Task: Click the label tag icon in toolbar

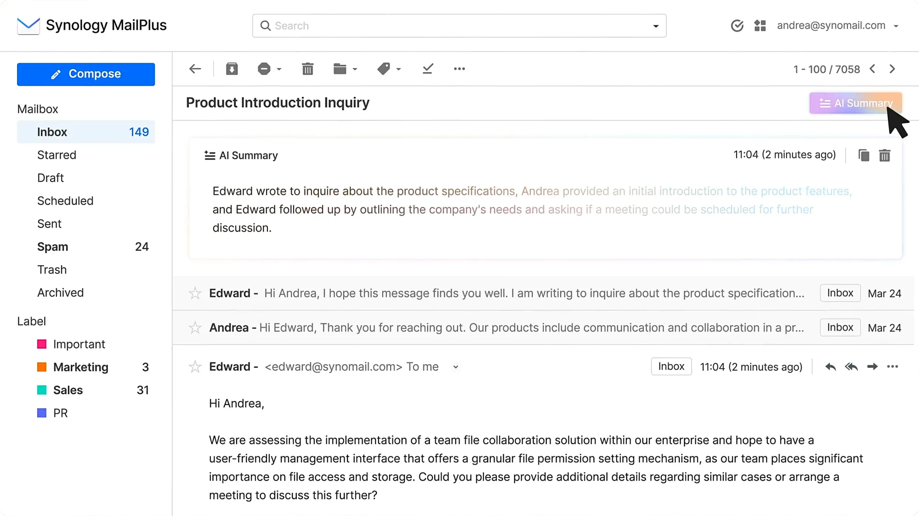Action: (384, 69)
